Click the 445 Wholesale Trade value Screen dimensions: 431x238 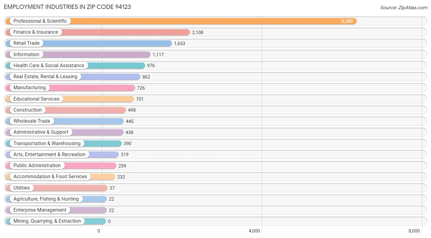click(x=130, y=121)
